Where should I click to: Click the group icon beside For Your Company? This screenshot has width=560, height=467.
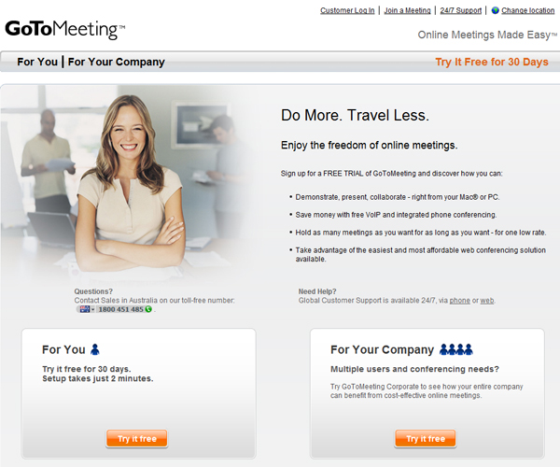pos(456,349)
